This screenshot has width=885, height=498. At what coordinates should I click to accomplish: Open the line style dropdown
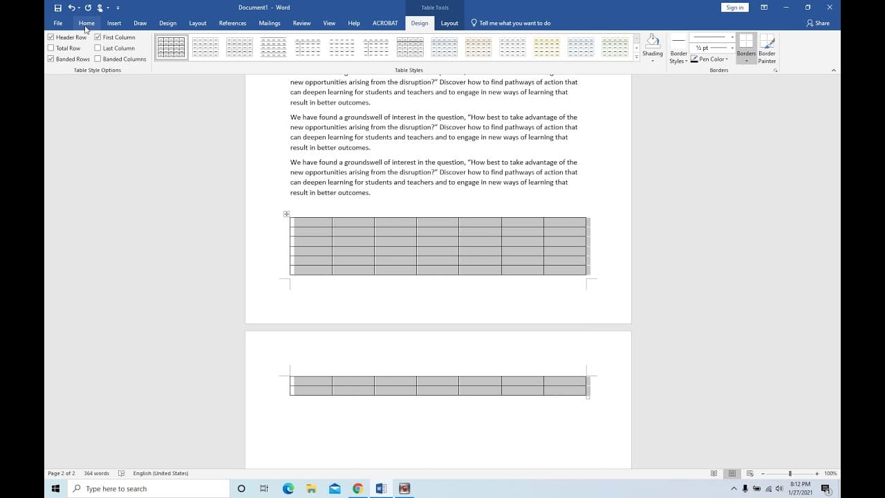(713, 37)
